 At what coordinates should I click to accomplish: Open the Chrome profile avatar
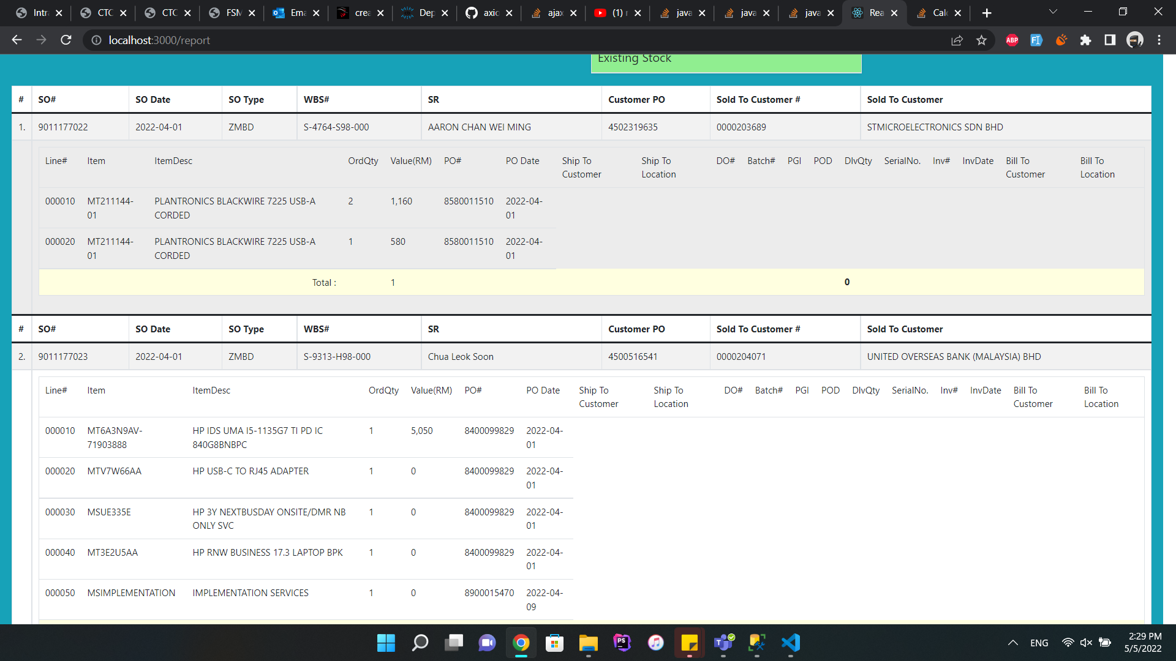(x=1135, y=40)
